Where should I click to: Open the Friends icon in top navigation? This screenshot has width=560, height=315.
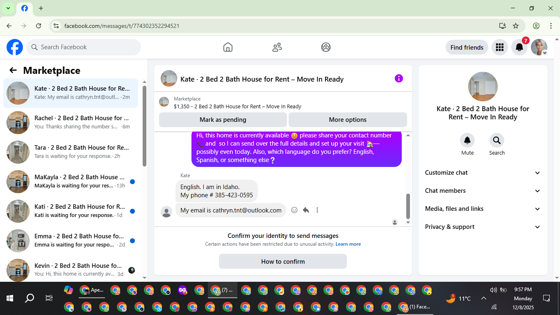[277, 47]
